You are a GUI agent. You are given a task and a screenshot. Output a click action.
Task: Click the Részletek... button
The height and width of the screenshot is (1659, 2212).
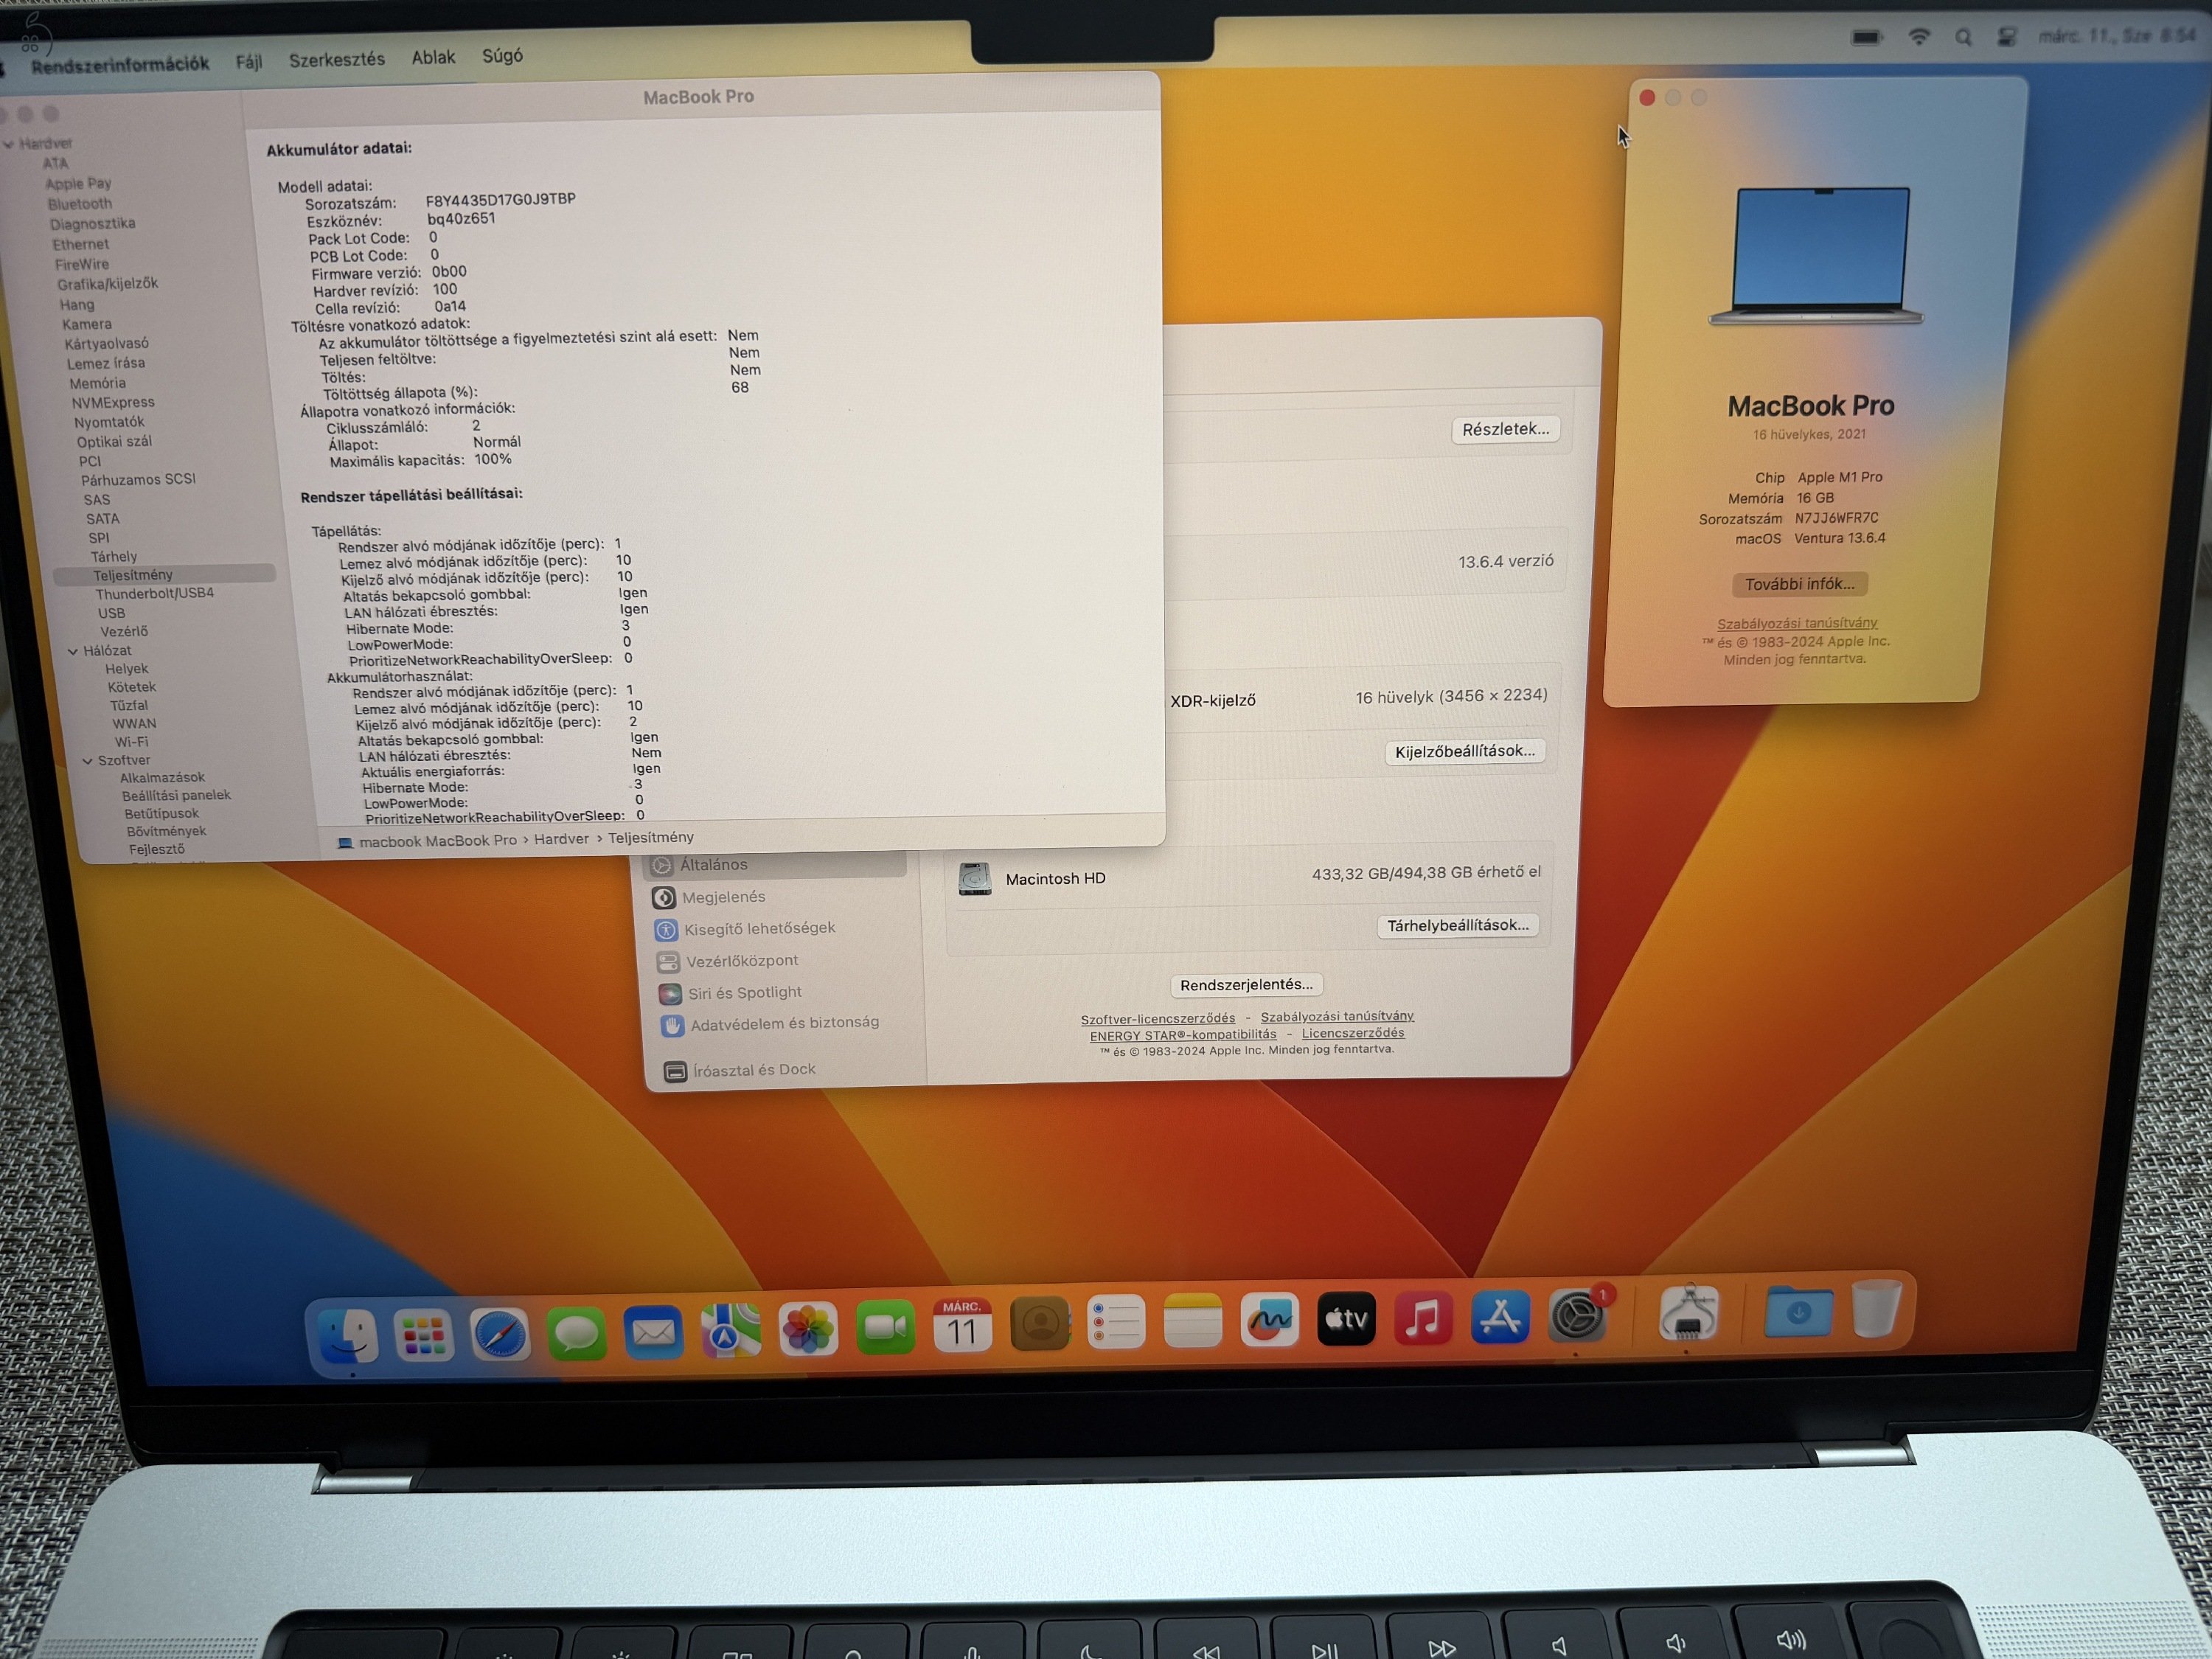(x=1505, y=429)
